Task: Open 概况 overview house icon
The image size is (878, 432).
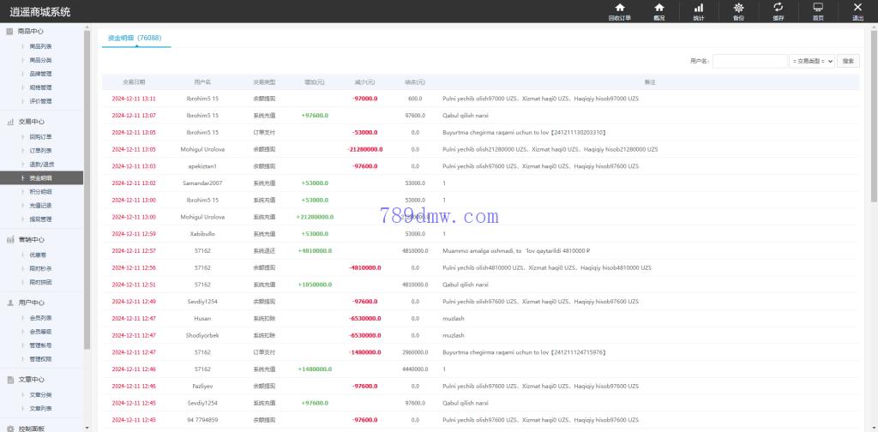Action: [x=658, y=8]
